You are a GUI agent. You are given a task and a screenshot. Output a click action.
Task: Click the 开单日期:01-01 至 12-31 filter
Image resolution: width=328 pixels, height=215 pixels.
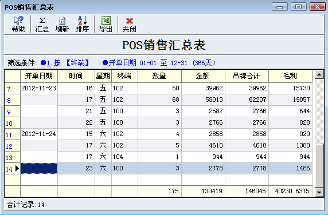[x=159, y=62]
